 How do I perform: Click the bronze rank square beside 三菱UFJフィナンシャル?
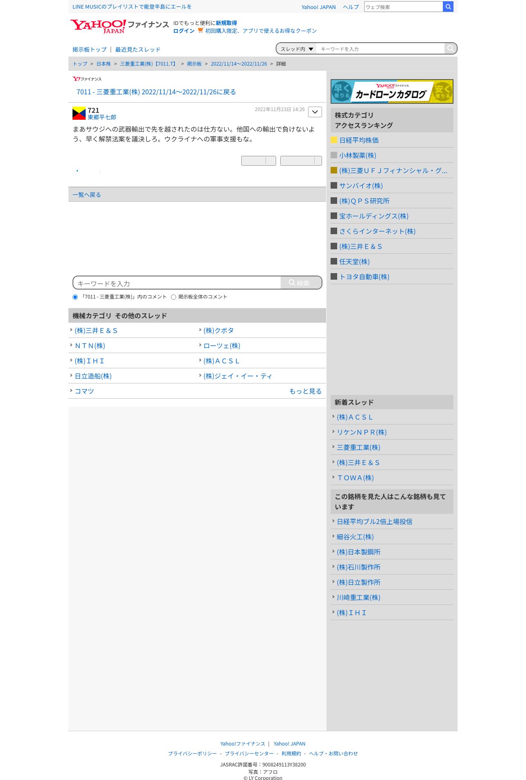pyautogui.click(x=334, y=170)
